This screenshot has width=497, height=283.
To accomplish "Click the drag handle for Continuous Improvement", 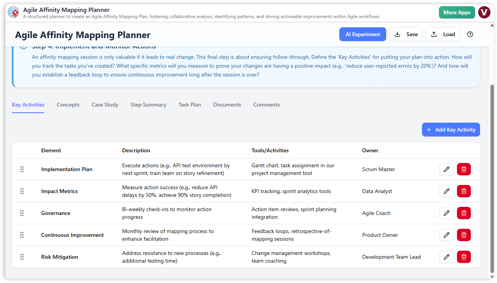I will click(x=22, y=235).
